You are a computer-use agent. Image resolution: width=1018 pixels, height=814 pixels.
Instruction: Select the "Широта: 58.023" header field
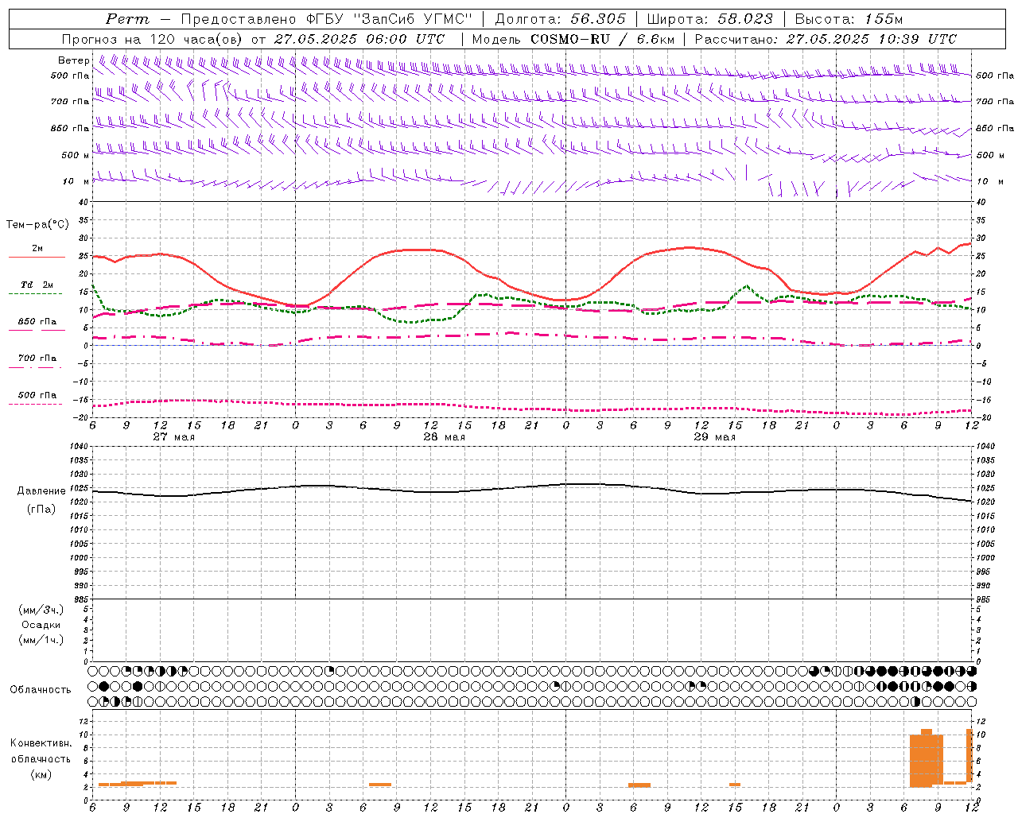pyautogui.click(x=709, y=19)
